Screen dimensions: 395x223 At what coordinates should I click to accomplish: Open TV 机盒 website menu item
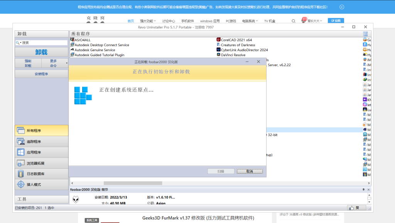pos(270,21)
